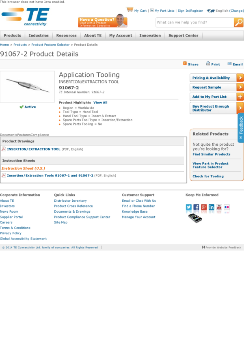Open the Products menu
The image size is (244, 345).
(12, 35)
